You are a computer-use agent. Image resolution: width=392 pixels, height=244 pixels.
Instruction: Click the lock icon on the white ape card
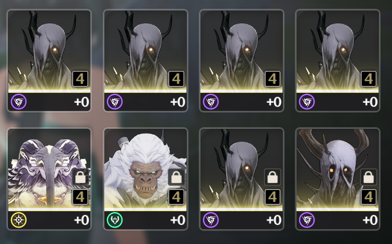click(x=176, y=177)
